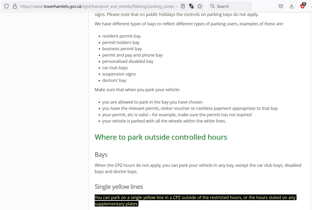This screenshot has width=312, height=210.
Task: Click 'your permit, etc is valid' list item
Action: click(x=177, y=115)
